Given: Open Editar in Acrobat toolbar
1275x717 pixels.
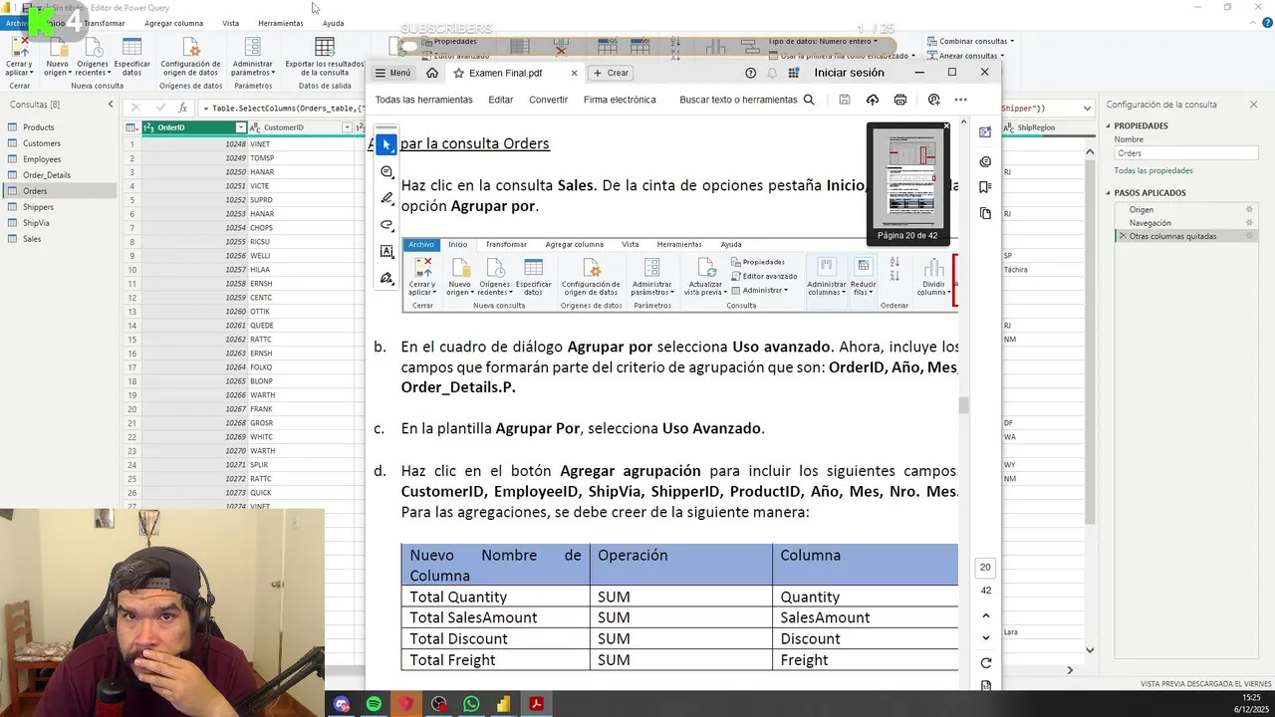Looking at the screenshot, I should [x=501, y=100].
